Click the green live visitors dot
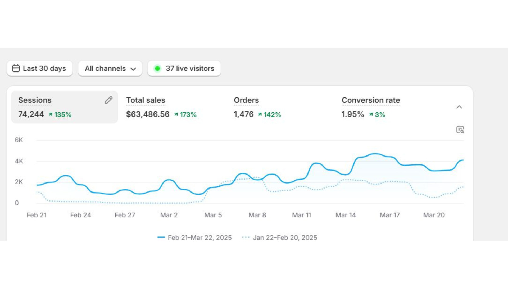The height and width of the screenshot is (286, 508). click(157, 69)
